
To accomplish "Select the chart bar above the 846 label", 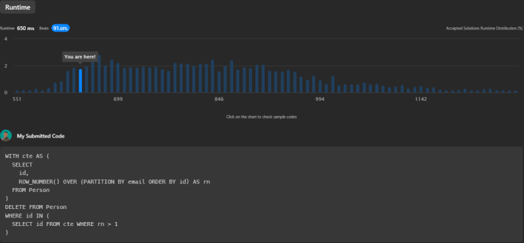I will 219,82.
